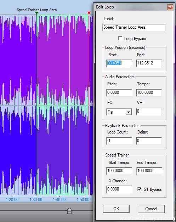
Task: Click the VR input field
Action: [x=149, y=112]
